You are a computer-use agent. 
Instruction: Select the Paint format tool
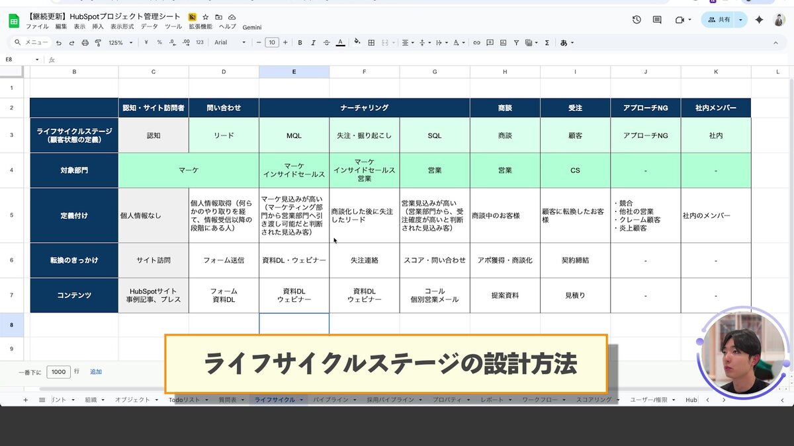[99, 42]
